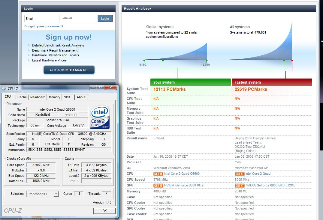The image size is (323, 220).
Task: Click the 12113 PCMarks score
Action: tap(169, 89)
